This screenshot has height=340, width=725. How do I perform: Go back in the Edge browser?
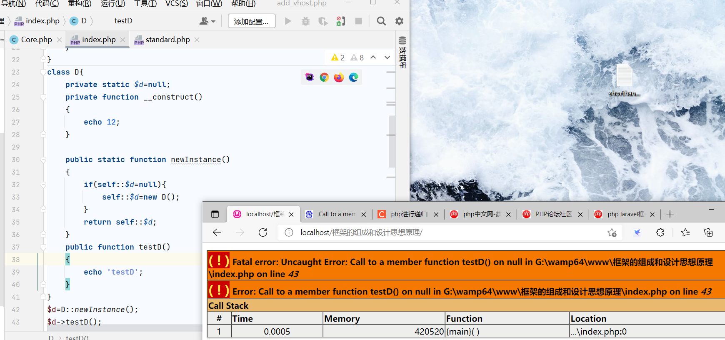[x=217, y=232]
